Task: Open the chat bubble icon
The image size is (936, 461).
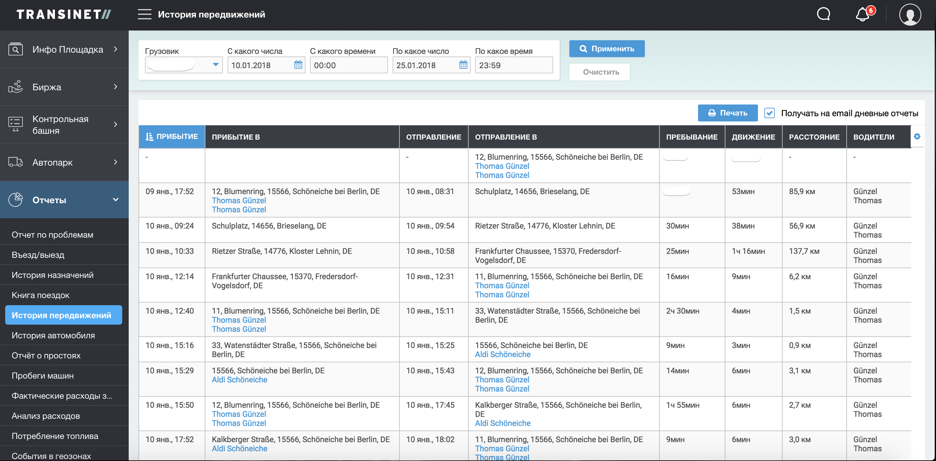Action: coord(823,15)
